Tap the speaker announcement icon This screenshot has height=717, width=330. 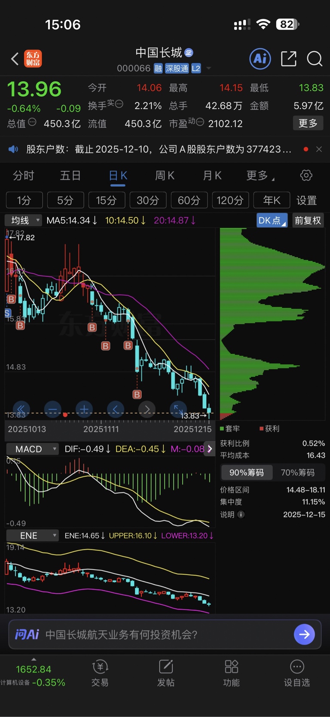pyautogui.click(x=13, y=149)
